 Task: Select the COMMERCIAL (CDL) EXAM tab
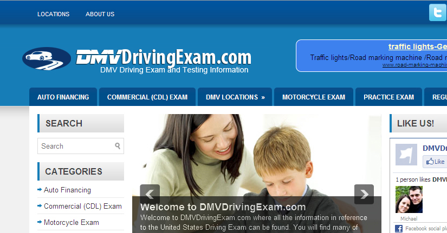pos(147,97)
